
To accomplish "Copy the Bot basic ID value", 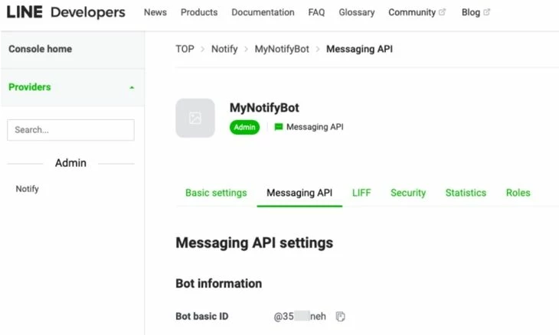I will [341, 316].
